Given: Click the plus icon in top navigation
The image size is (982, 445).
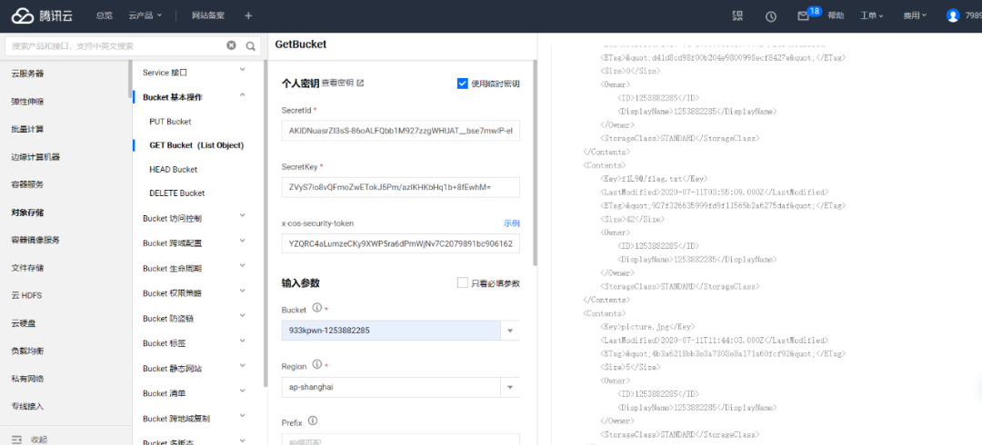Looking at the screenshot, I should [x=248, y=15].
